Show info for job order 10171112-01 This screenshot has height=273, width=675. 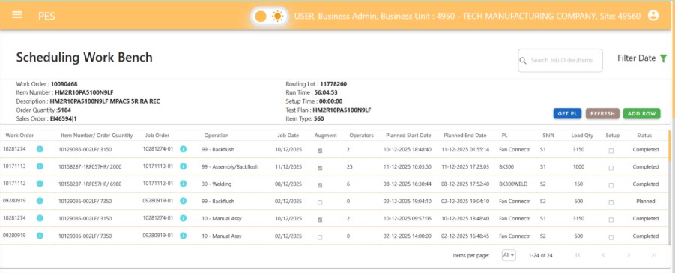tap(183, 184)
